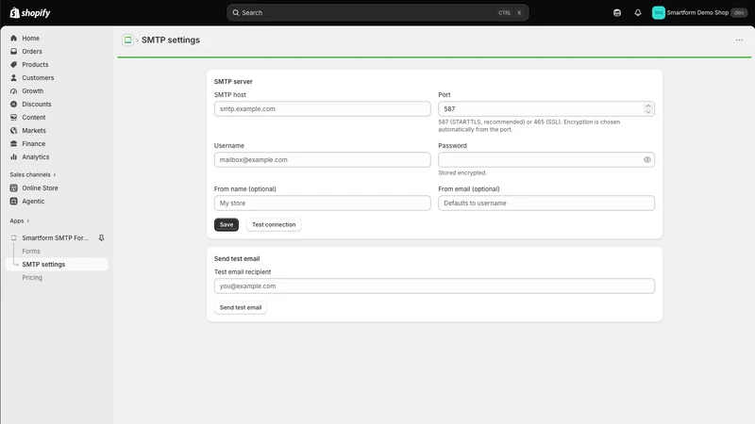Image resolution: width=755 pixels, height=424 pixels.
Task: Click the Smartform SMTP app icon
Action: click(13, 238)
